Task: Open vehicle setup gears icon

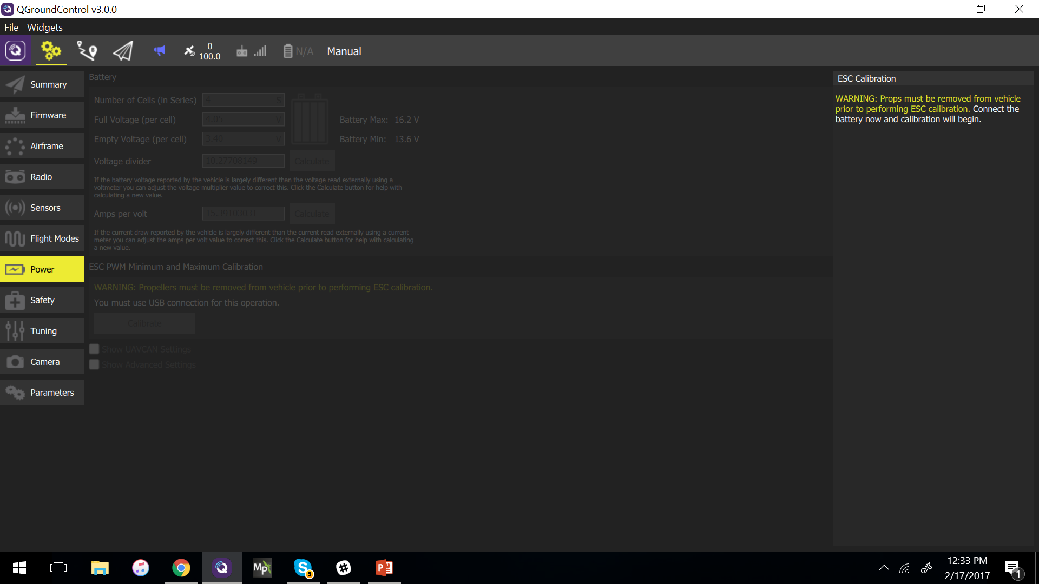Action: tap(51, 51)
